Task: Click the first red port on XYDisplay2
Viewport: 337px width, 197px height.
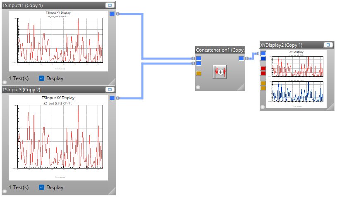Action: [263, 68]
